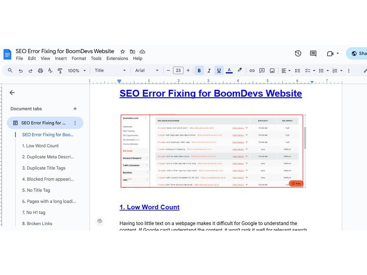Click the document title name field
This screenshot has width=367, height=275.
(65, 51)
